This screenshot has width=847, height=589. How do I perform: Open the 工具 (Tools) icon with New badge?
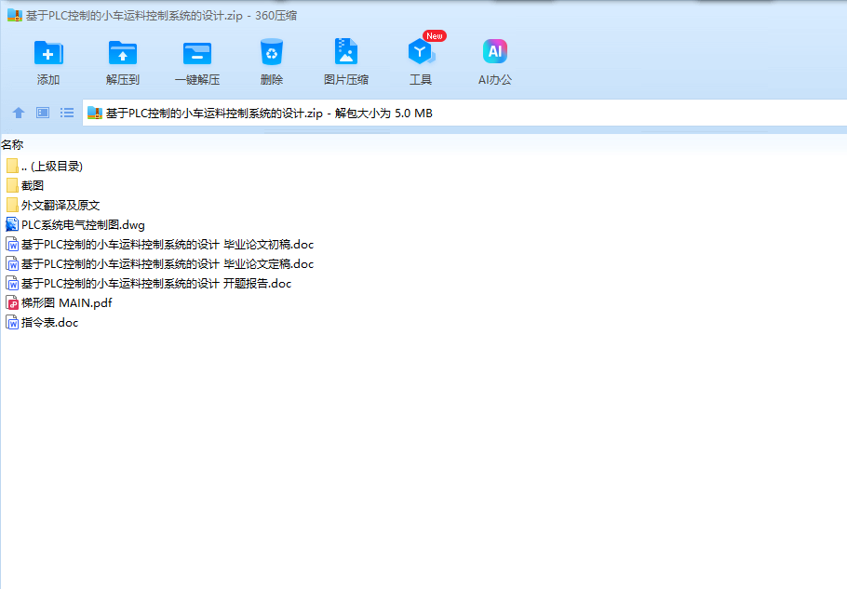coord(422,52)
